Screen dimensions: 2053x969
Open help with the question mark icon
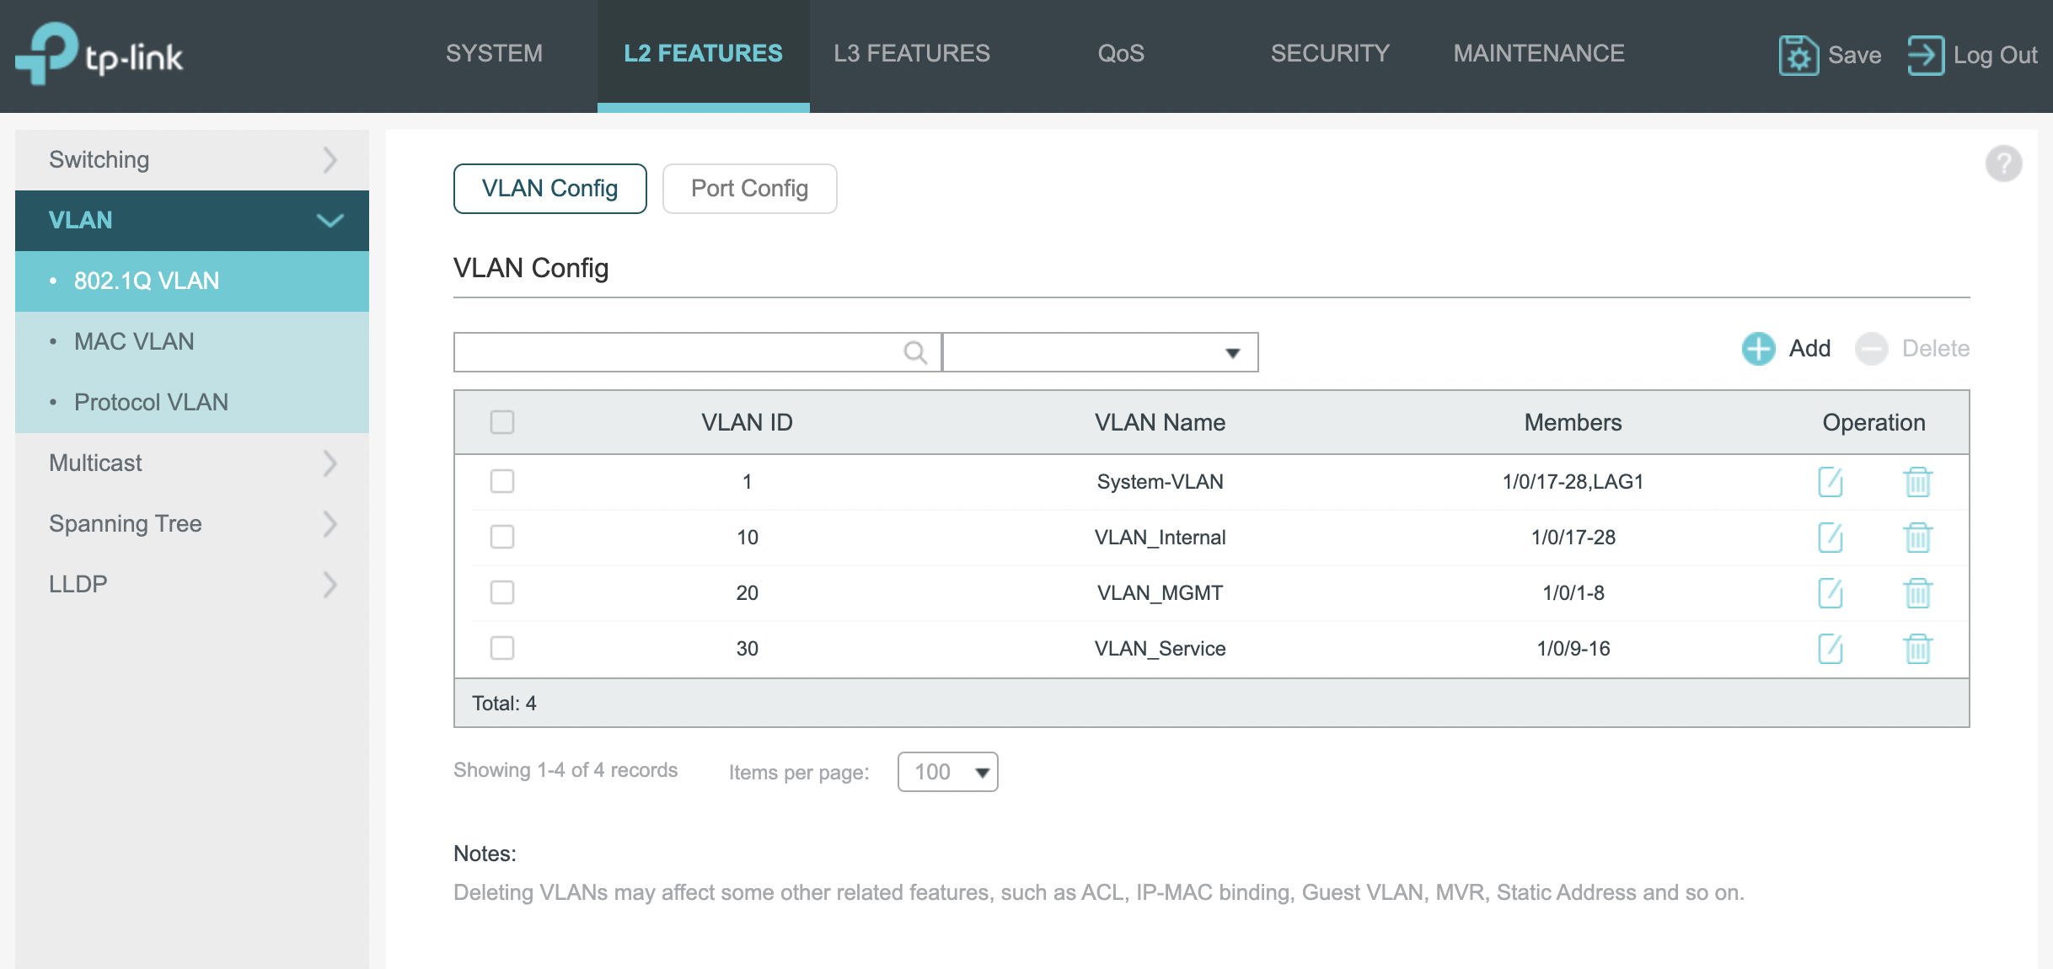click(2003, 163)
